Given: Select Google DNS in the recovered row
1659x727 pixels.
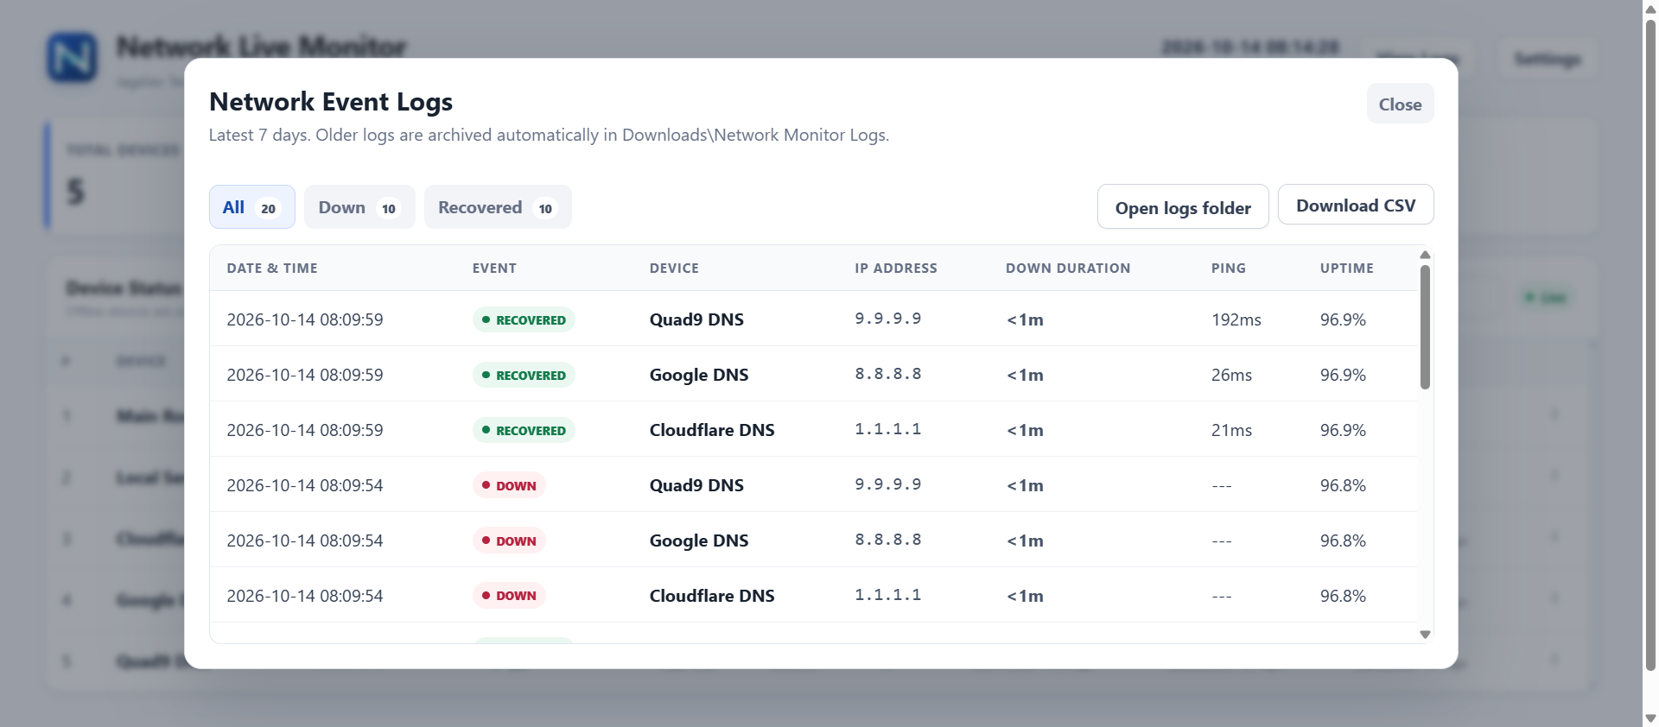Looking at the screenshot, I should coord(699,375).
